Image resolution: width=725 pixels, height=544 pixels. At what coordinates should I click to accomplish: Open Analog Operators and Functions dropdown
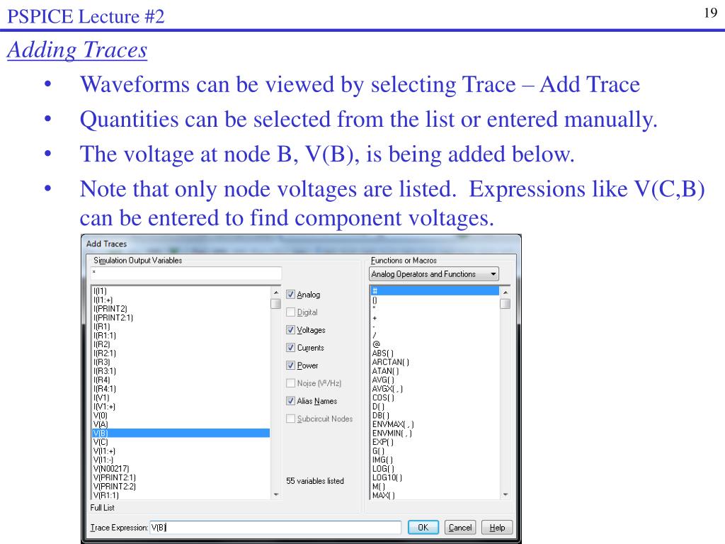click(x=434, y=274)
